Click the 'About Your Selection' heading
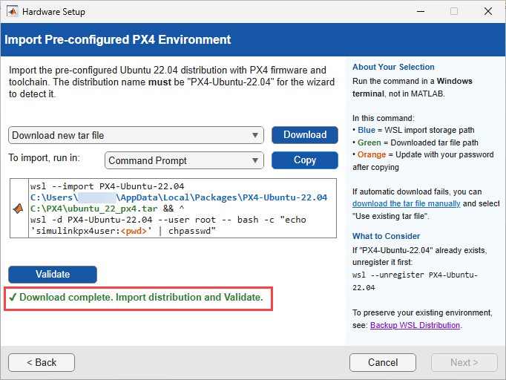The width and height of the screenshot is (506, 380). 393,67
